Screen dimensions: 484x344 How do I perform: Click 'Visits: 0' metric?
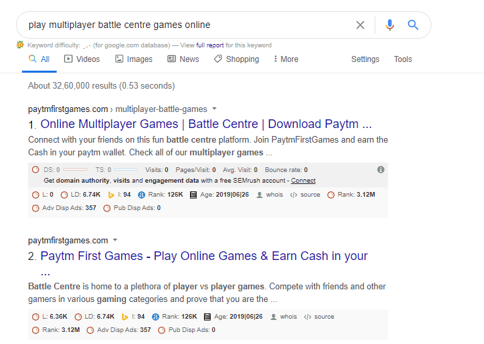(157, 170)
